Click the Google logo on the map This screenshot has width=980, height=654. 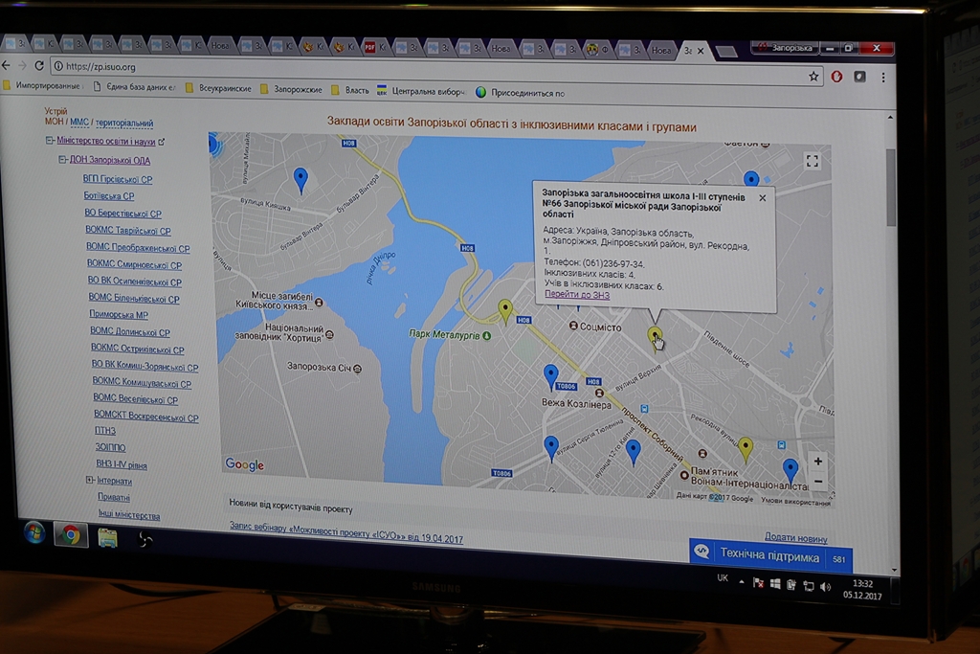[x=244, y=464]
